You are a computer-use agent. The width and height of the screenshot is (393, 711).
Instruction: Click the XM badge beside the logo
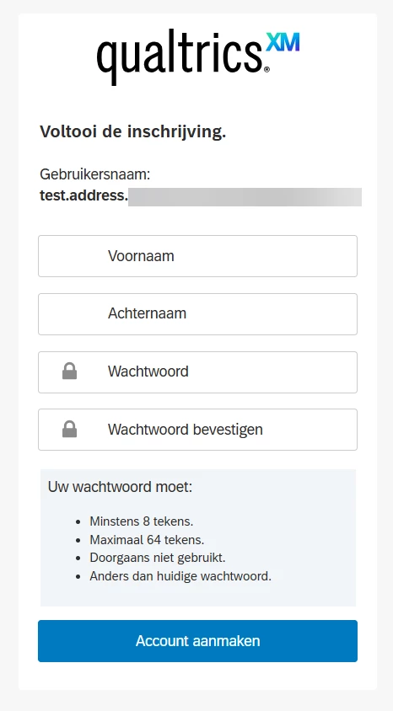[283, 43]
